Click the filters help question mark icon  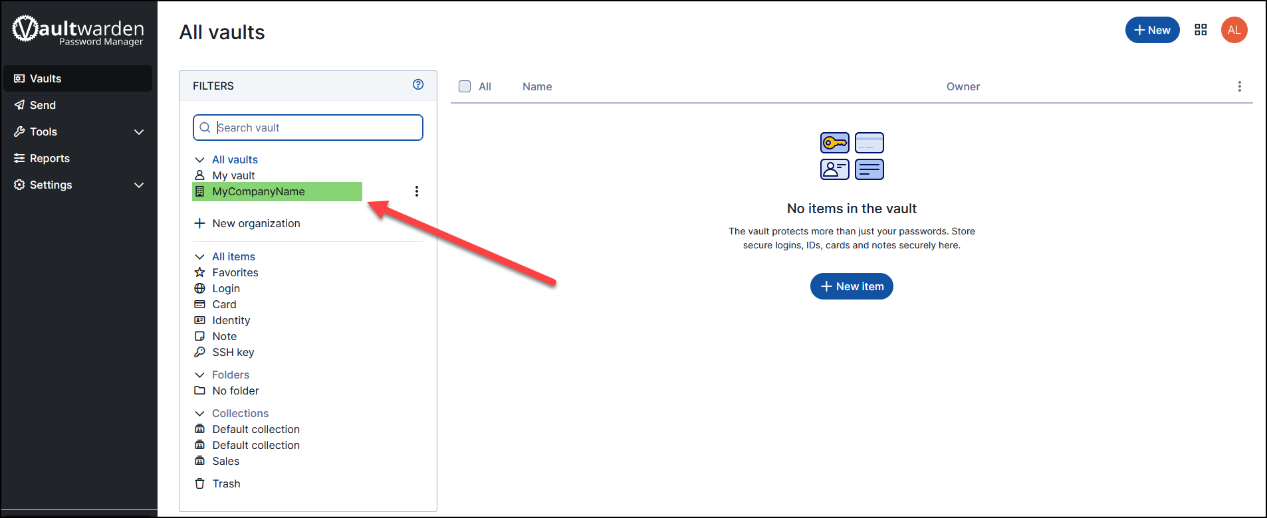pyautogui.click(x=417, y=84)
